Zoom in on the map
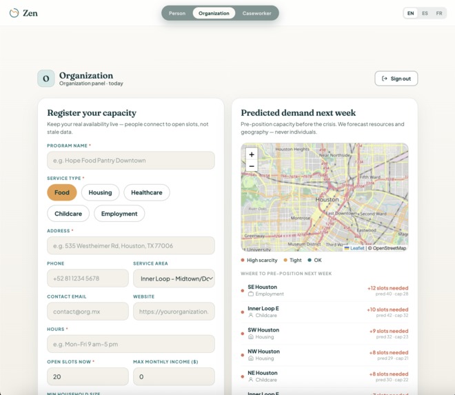 point(252,154)
